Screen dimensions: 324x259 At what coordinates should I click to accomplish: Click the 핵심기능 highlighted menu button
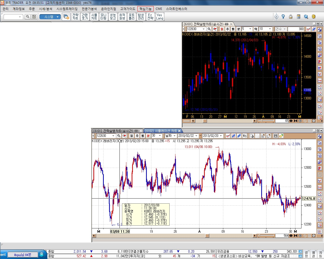coord(146,9)
